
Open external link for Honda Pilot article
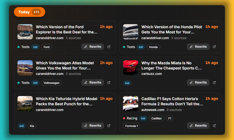(x=214, y=47)
